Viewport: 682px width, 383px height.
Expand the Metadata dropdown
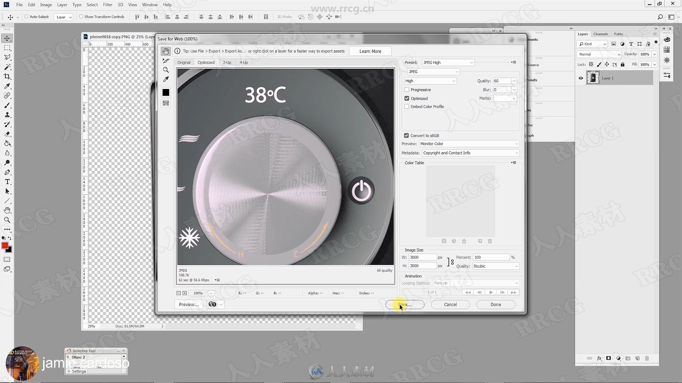(516, 153)
